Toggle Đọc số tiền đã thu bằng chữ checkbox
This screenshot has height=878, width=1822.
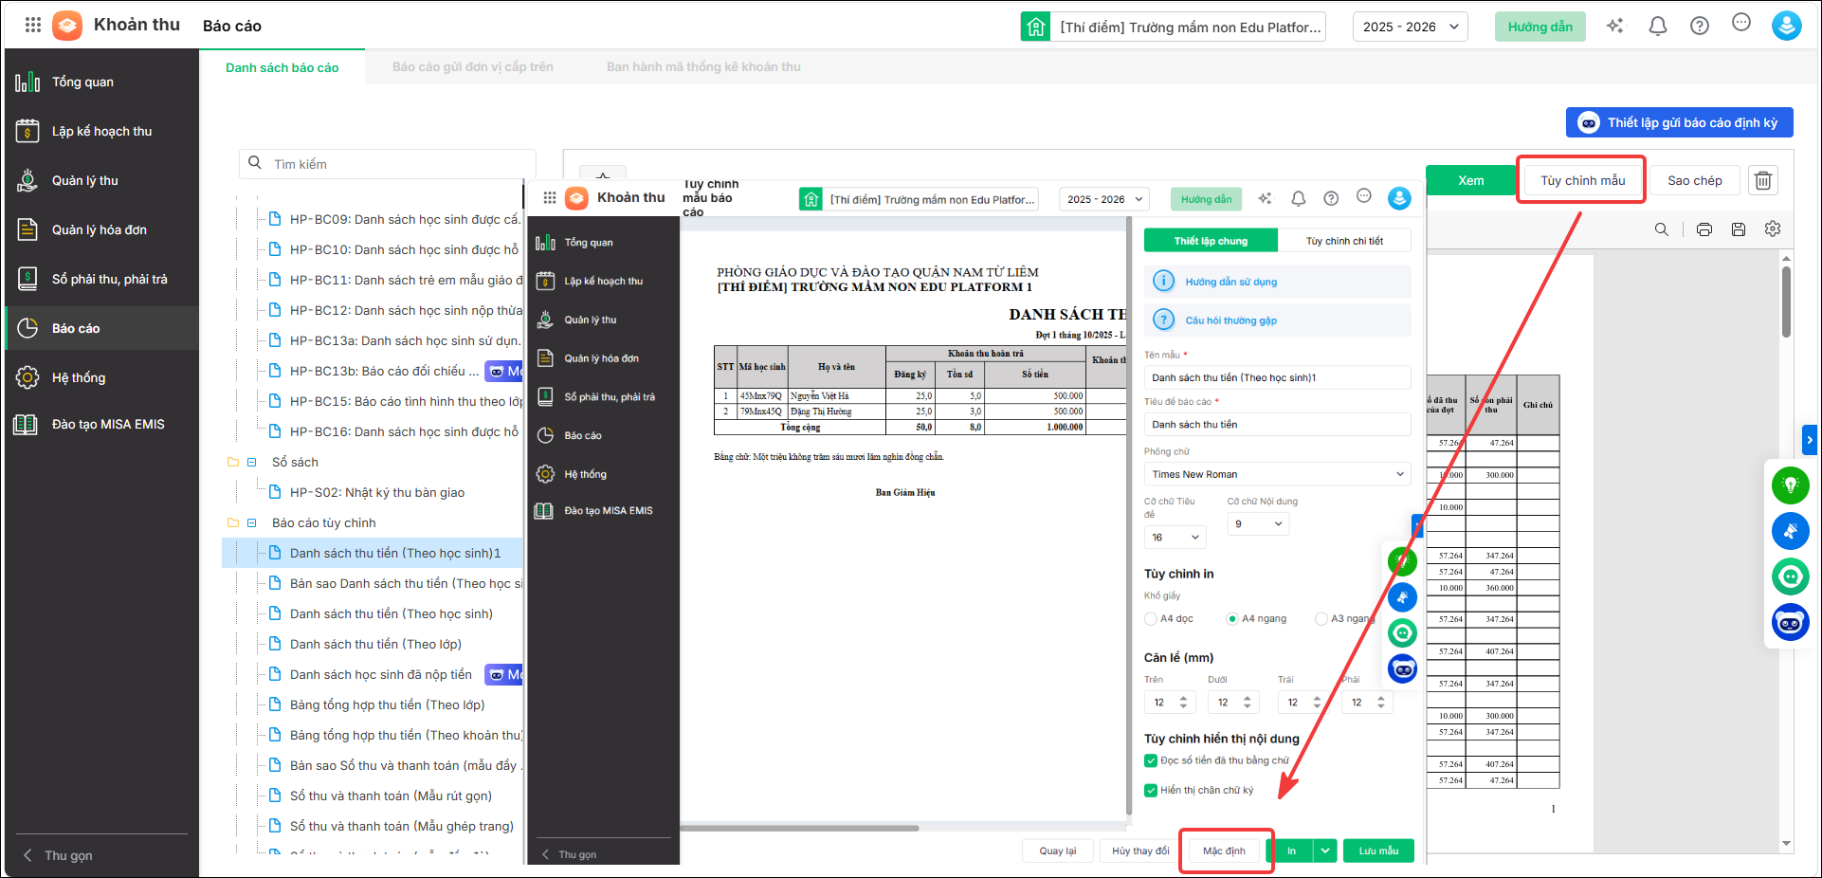point(1151,760)
